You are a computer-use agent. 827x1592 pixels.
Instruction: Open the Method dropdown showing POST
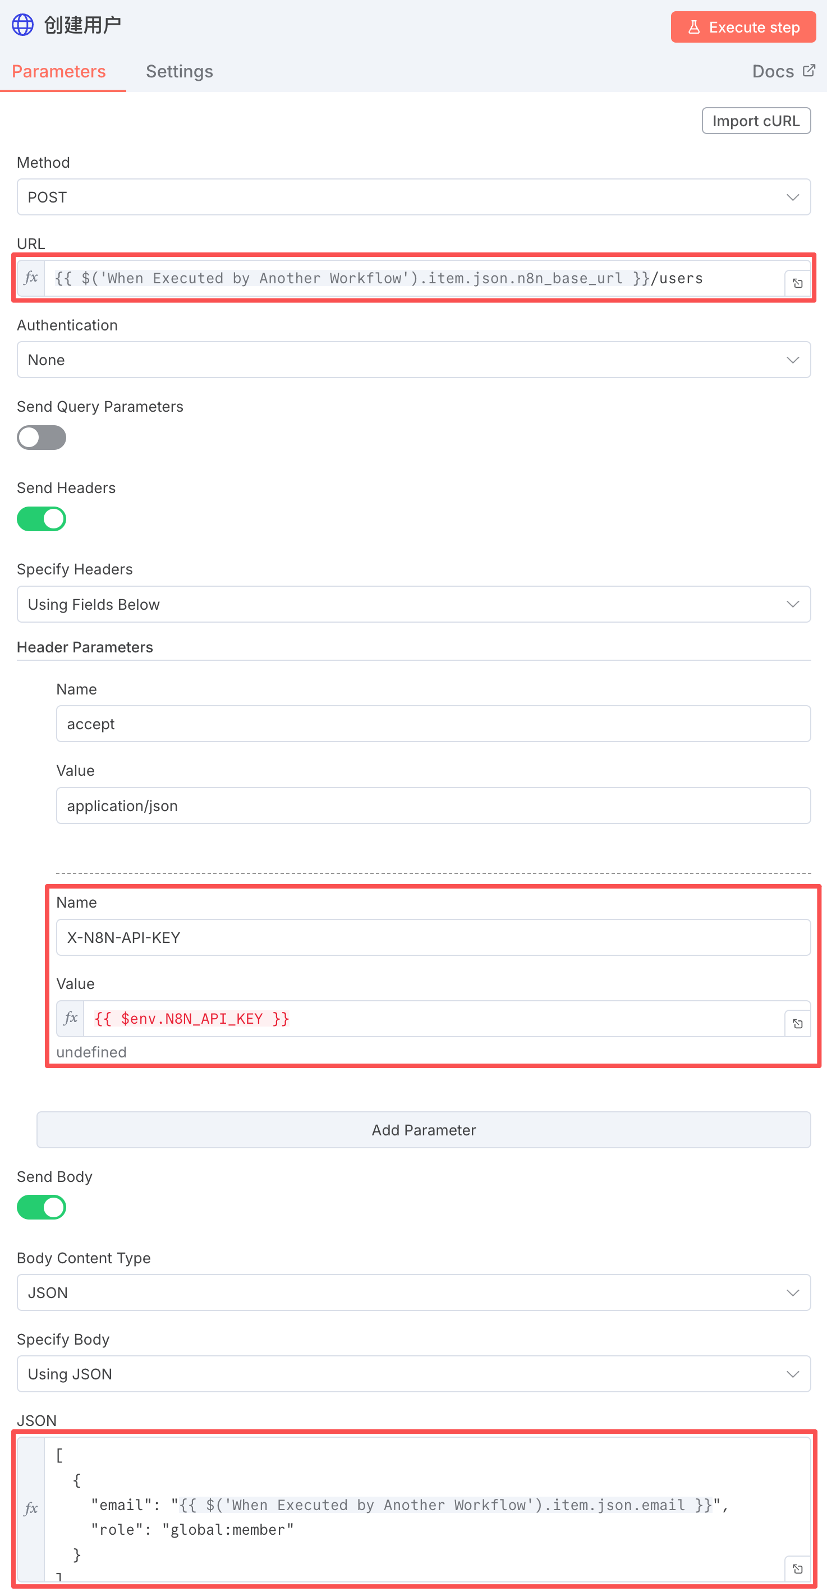[x=414, y=197]
